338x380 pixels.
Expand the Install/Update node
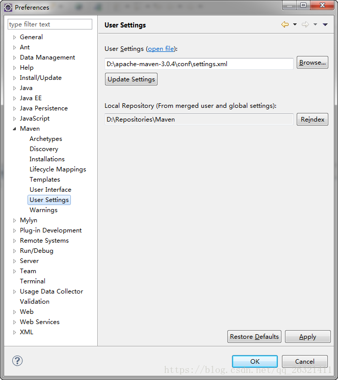point(14,78)
